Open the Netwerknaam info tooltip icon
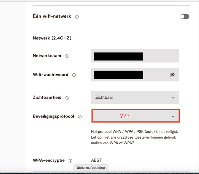 (x=67, y=56)
